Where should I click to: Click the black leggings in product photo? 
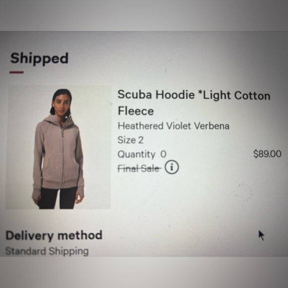pyautogui.click(x=58, y=198)
